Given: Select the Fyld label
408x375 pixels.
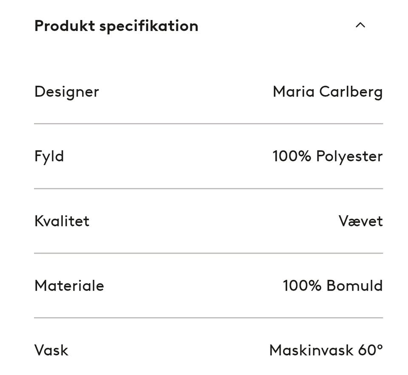Looking at the screenshot, I should pyautogui.click(x=49, y=157).
